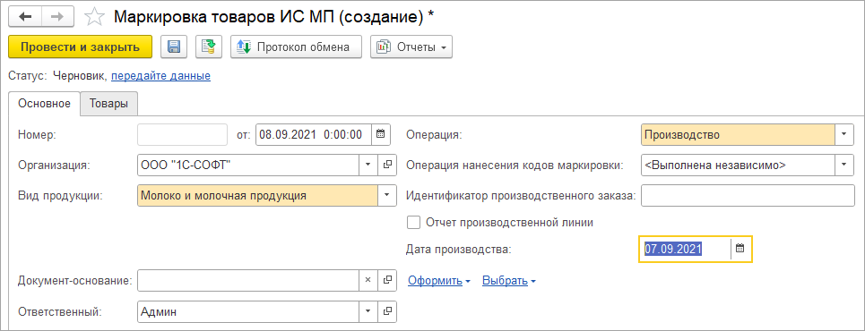Expand the Операция dropdown list
Screen dimensions: 865x331
click(x=844, y=134)
